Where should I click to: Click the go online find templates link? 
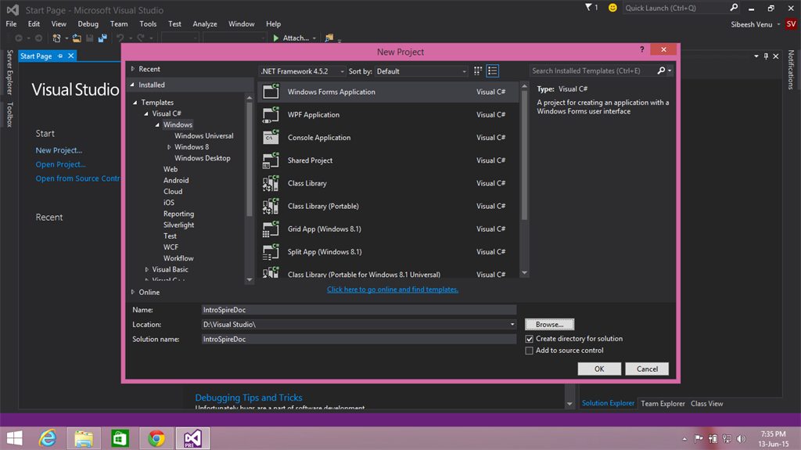tap(393, 290)
